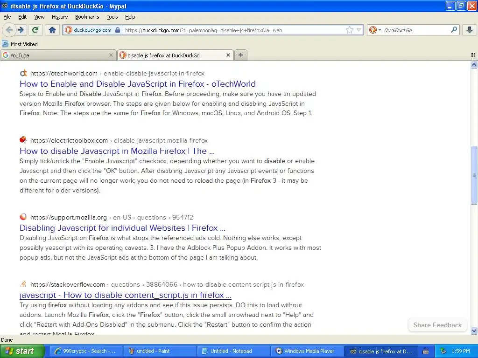Open the downloads arrow button
This screenshot has width=478, height=358.
pyautogui.click(x=470, y=30)
